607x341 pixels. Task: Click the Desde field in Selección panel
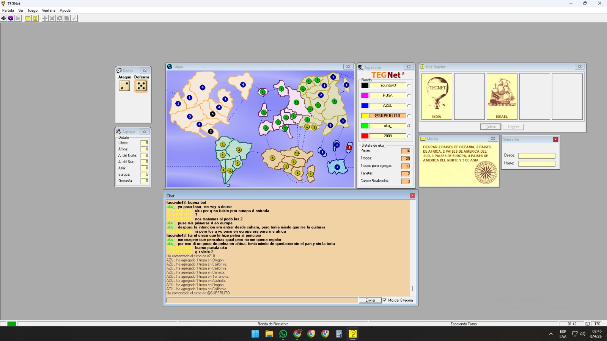click(x=536, y=156)
